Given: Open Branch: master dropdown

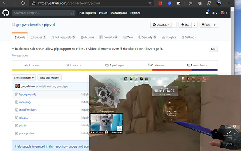Looking at the screenshot, I should [x=24, y=78].
